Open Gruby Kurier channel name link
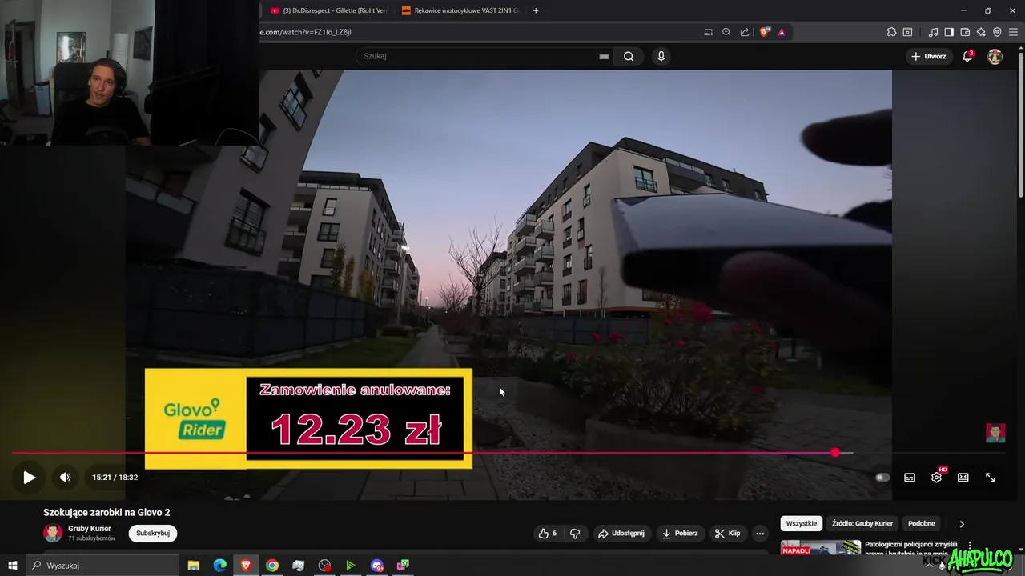Screen dimensions: 1025x576 90,529
